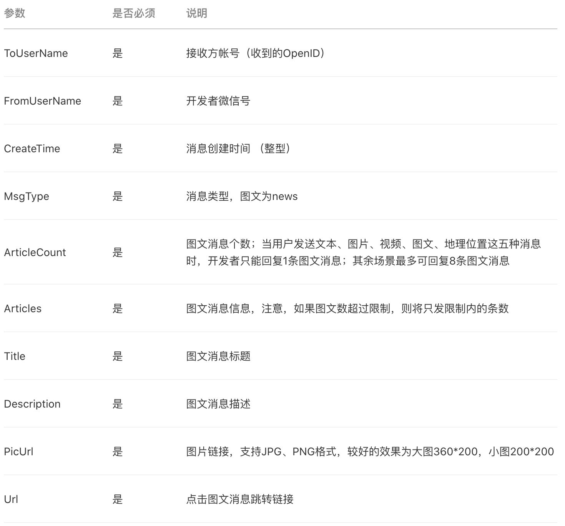Select the Description parameter name

pyautogui.click(x=32, y=404)
